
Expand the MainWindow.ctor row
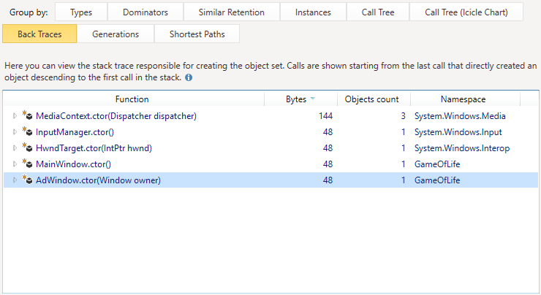(x=15, y=164)
